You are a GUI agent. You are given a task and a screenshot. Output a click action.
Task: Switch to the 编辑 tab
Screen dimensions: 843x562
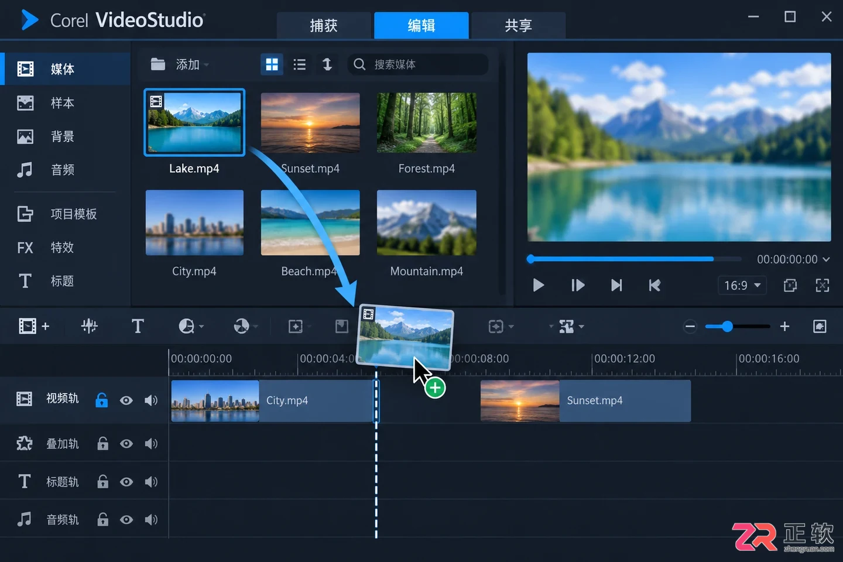pos(421,25)
